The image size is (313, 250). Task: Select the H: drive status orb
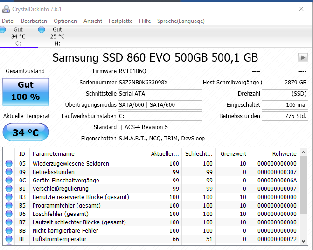(42, 29)
